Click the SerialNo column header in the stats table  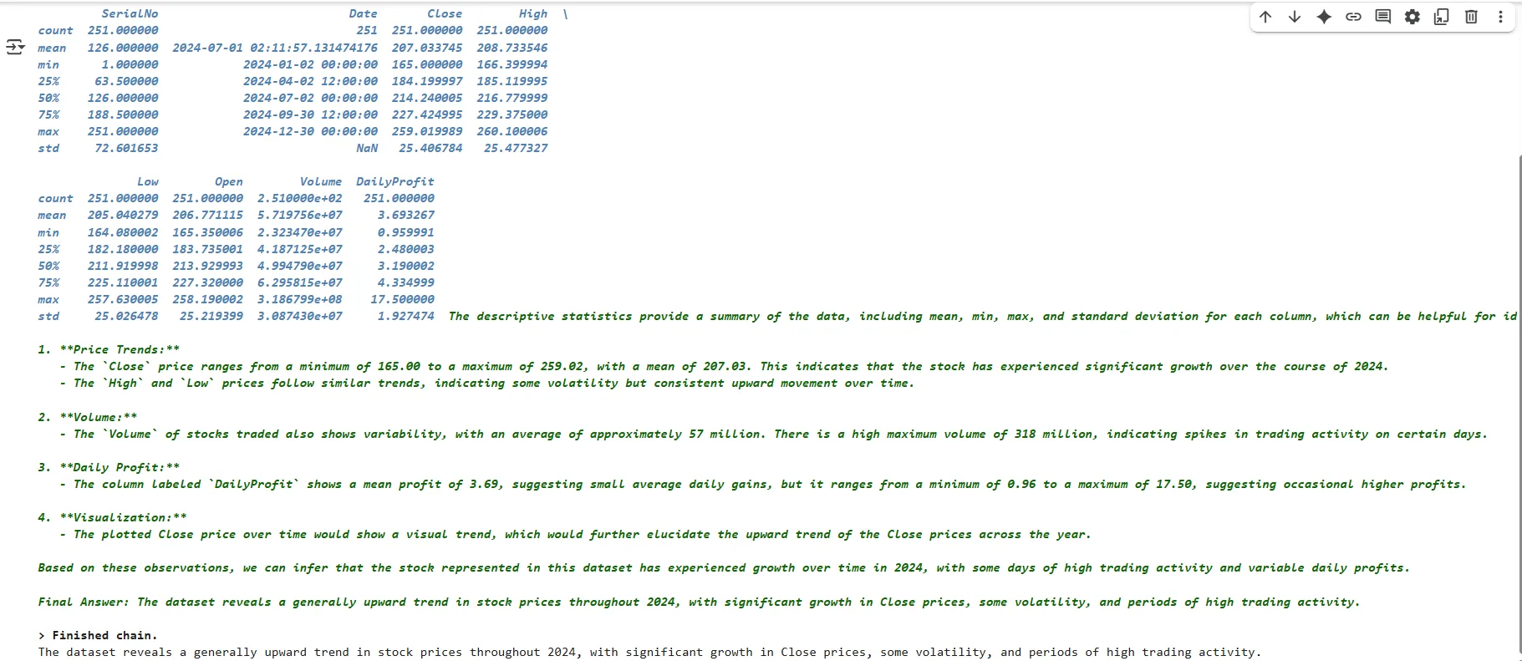click(x=130, y=13)
